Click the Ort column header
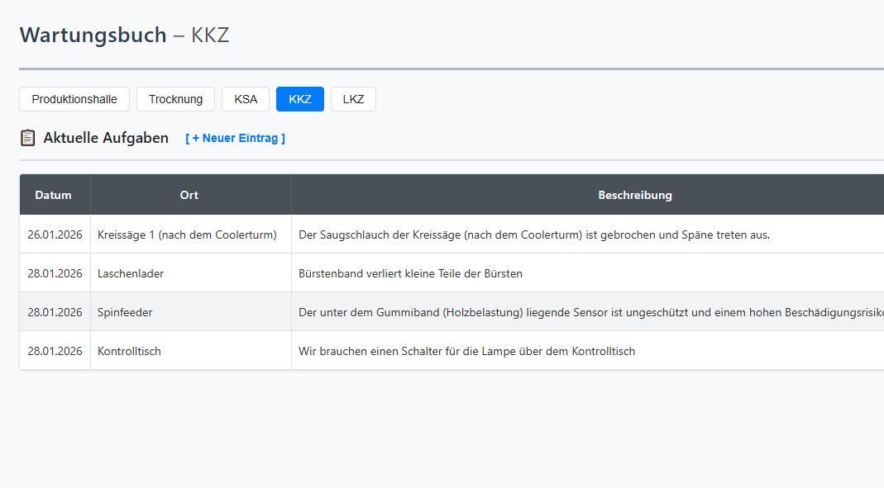The image size is (884, 488). click(190, 195)
